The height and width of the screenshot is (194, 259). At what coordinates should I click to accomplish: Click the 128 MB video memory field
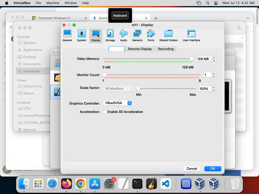pyautogui.click(x=204, y=59)
